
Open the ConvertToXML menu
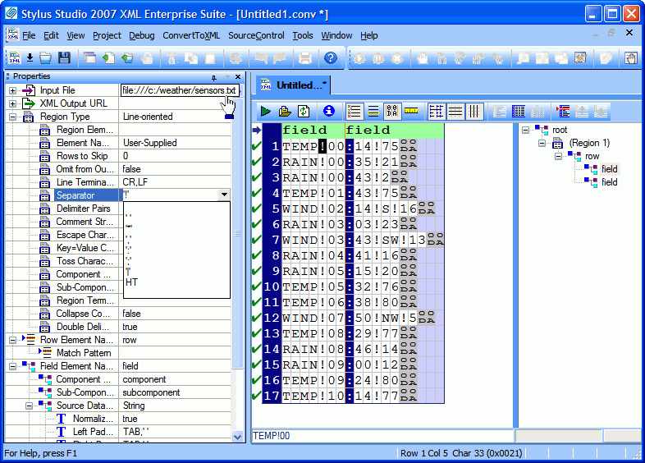click(x=191, y=36)
